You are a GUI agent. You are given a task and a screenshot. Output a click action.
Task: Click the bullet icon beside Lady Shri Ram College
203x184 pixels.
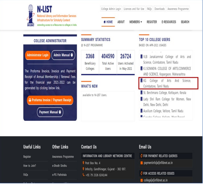click(x=141, y=99)
